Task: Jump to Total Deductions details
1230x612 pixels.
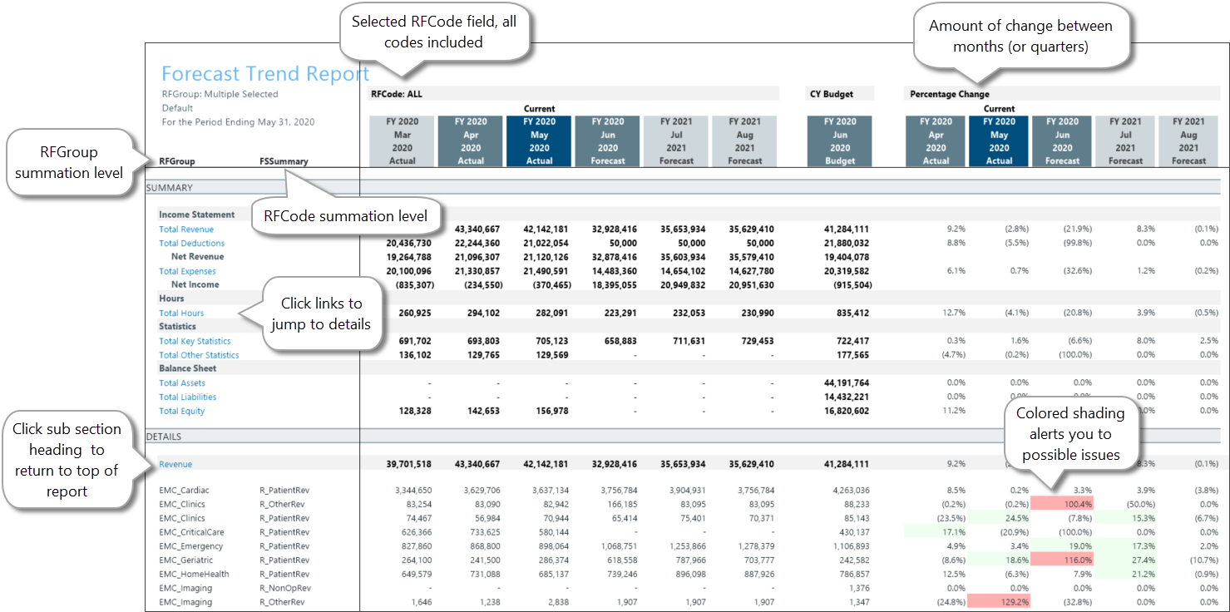Action: (191, 244)
